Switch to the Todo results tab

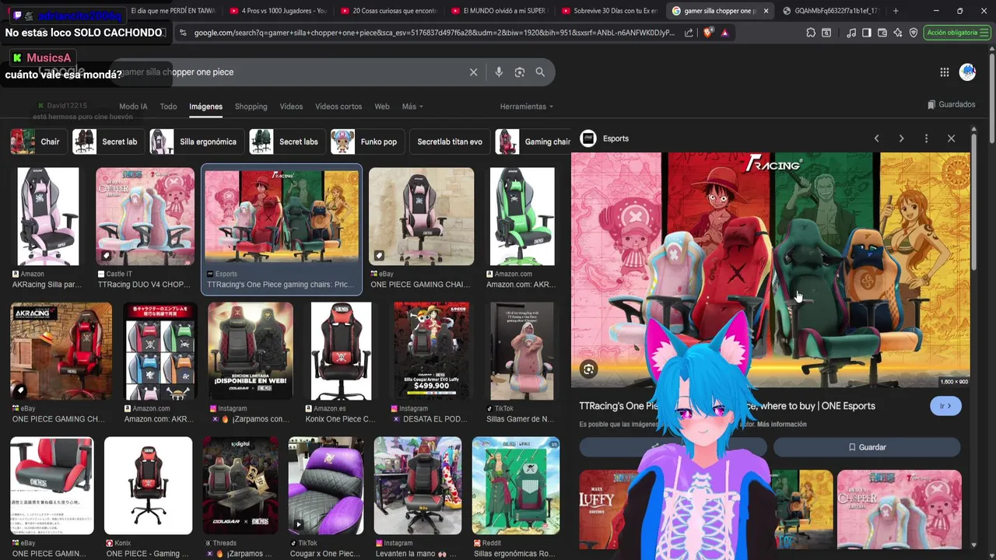tap(168, 107)
